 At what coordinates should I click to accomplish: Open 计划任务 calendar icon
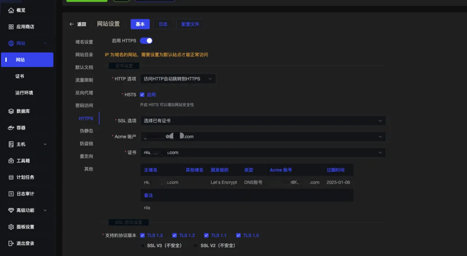(11, 177)
